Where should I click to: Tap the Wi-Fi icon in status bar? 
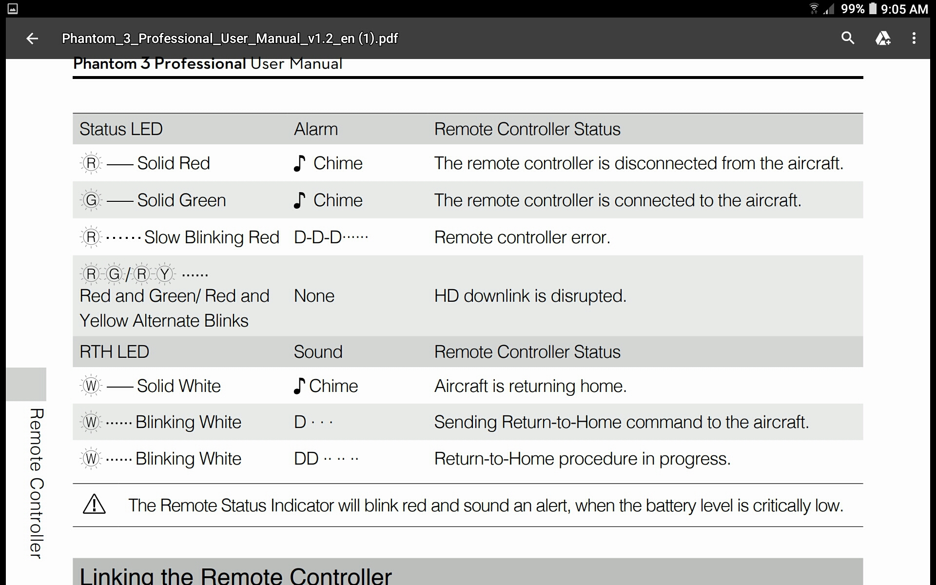pyautogui.click(x=814, y=9)
